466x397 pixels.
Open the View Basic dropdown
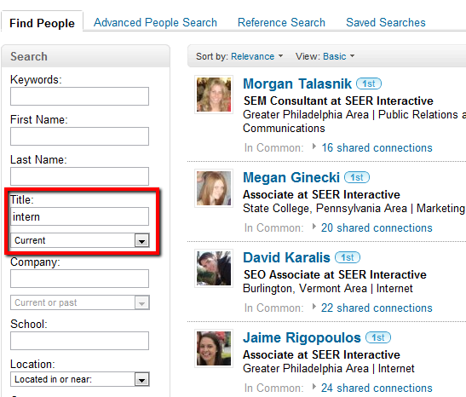click(x=339, y=56)
